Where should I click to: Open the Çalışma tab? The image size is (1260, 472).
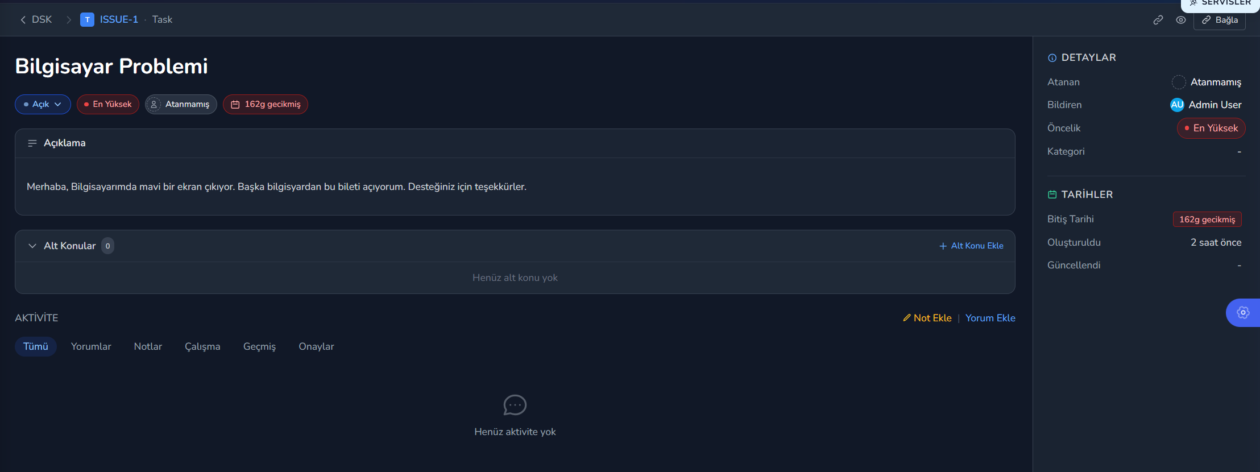click(x=202, y=346)
